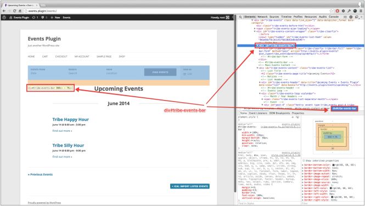Screen dimensions: 365x206
Task: Go back using the browser back arrow
Action: [x=4, y=11]
